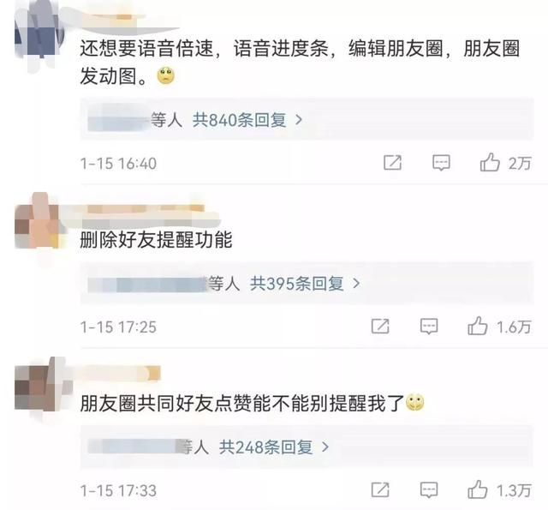Open the blurred replier name before 共840条回复
This screenshot has height=510, width=548.
[119, 120]
